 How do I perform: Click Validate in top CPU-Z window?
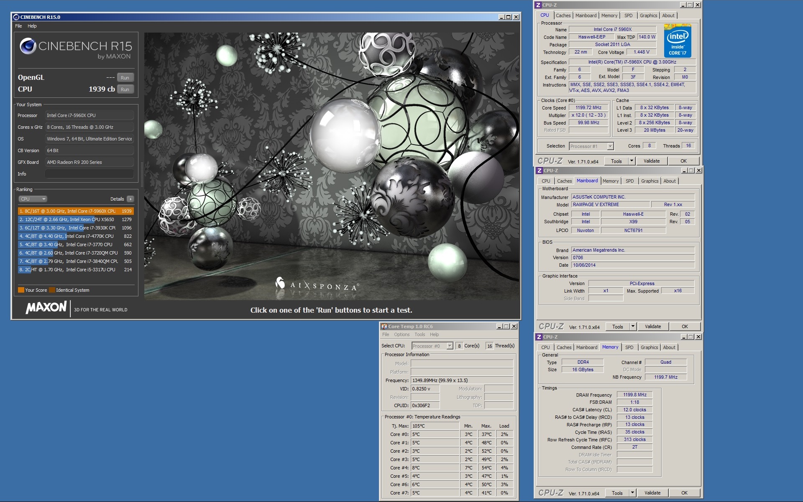point(652,161)
